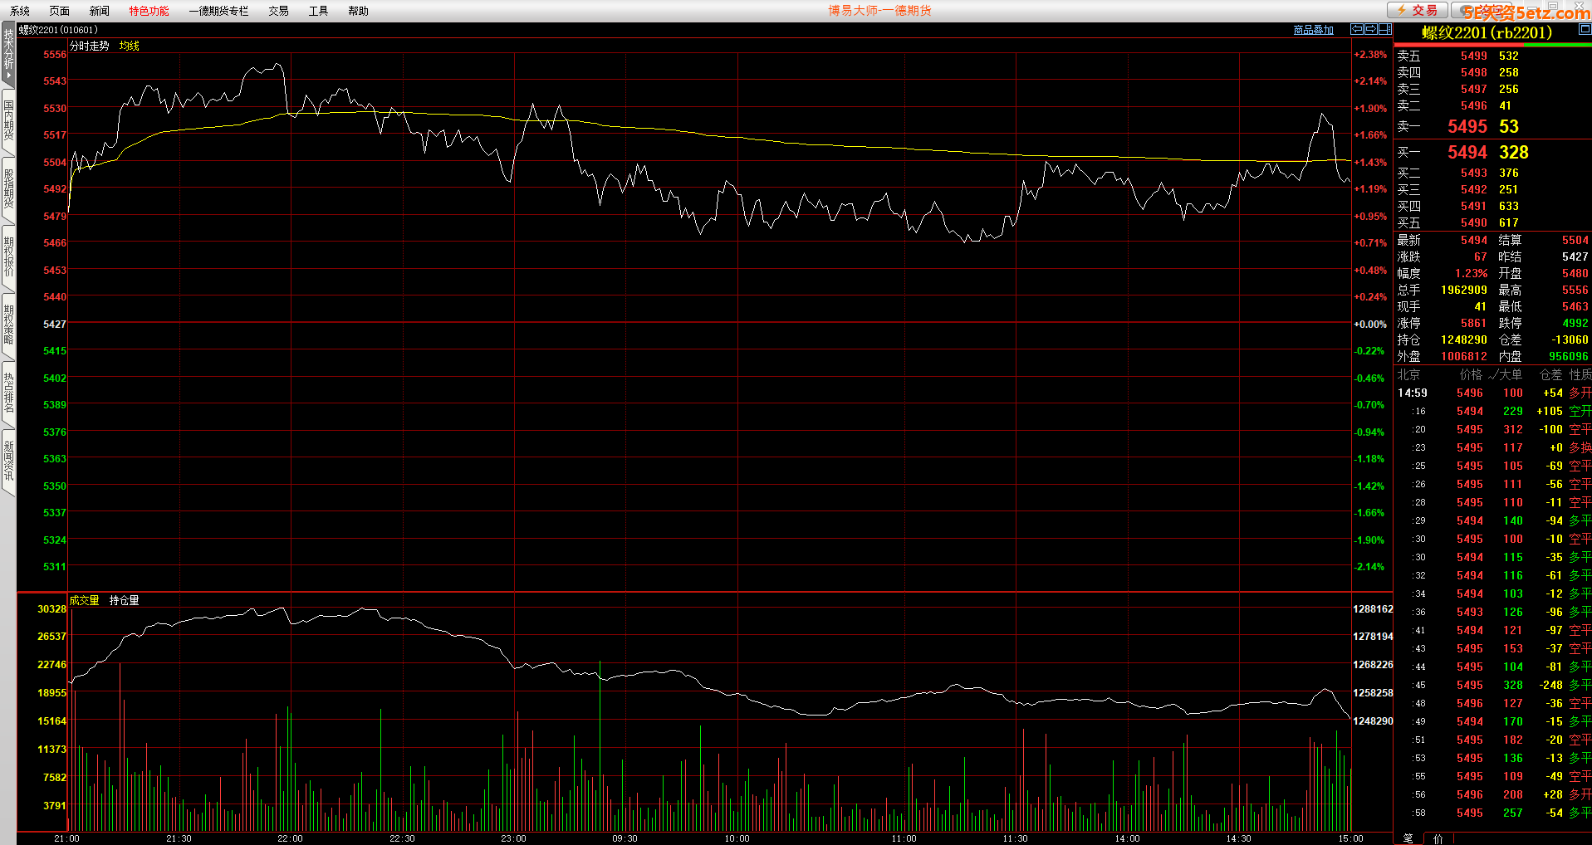Select the 持仓量 indicator in the volume panel
This screenshot has height=845, width=1592.
124,600
